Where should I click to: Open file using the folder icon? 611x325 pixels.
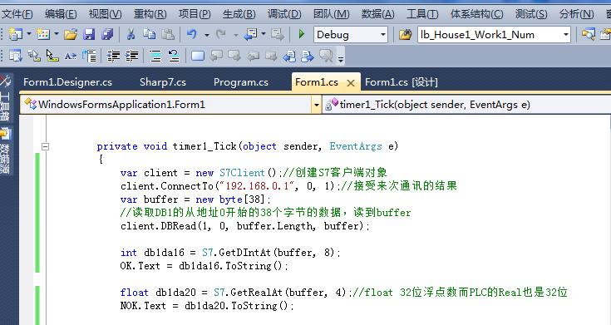point(71,35)
